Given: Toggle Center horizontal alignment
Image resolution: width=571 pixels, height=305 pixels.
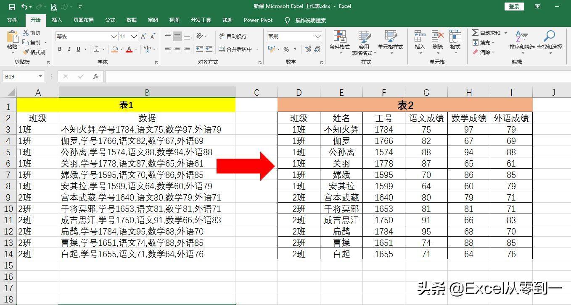Looking at the screenshot, I should (x=177, y=49).
